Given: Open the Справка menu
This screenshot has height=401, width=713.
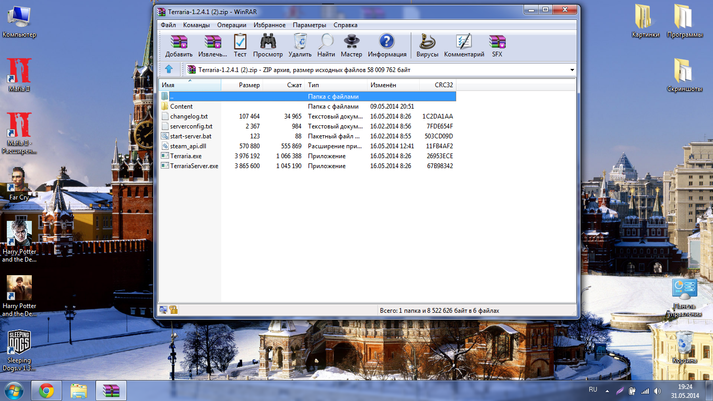Looking at the screenshot, I should 345,25.
